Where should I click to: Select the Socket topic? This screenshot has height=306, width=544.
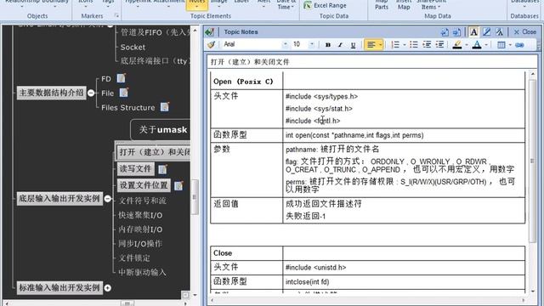pos(133,48)
